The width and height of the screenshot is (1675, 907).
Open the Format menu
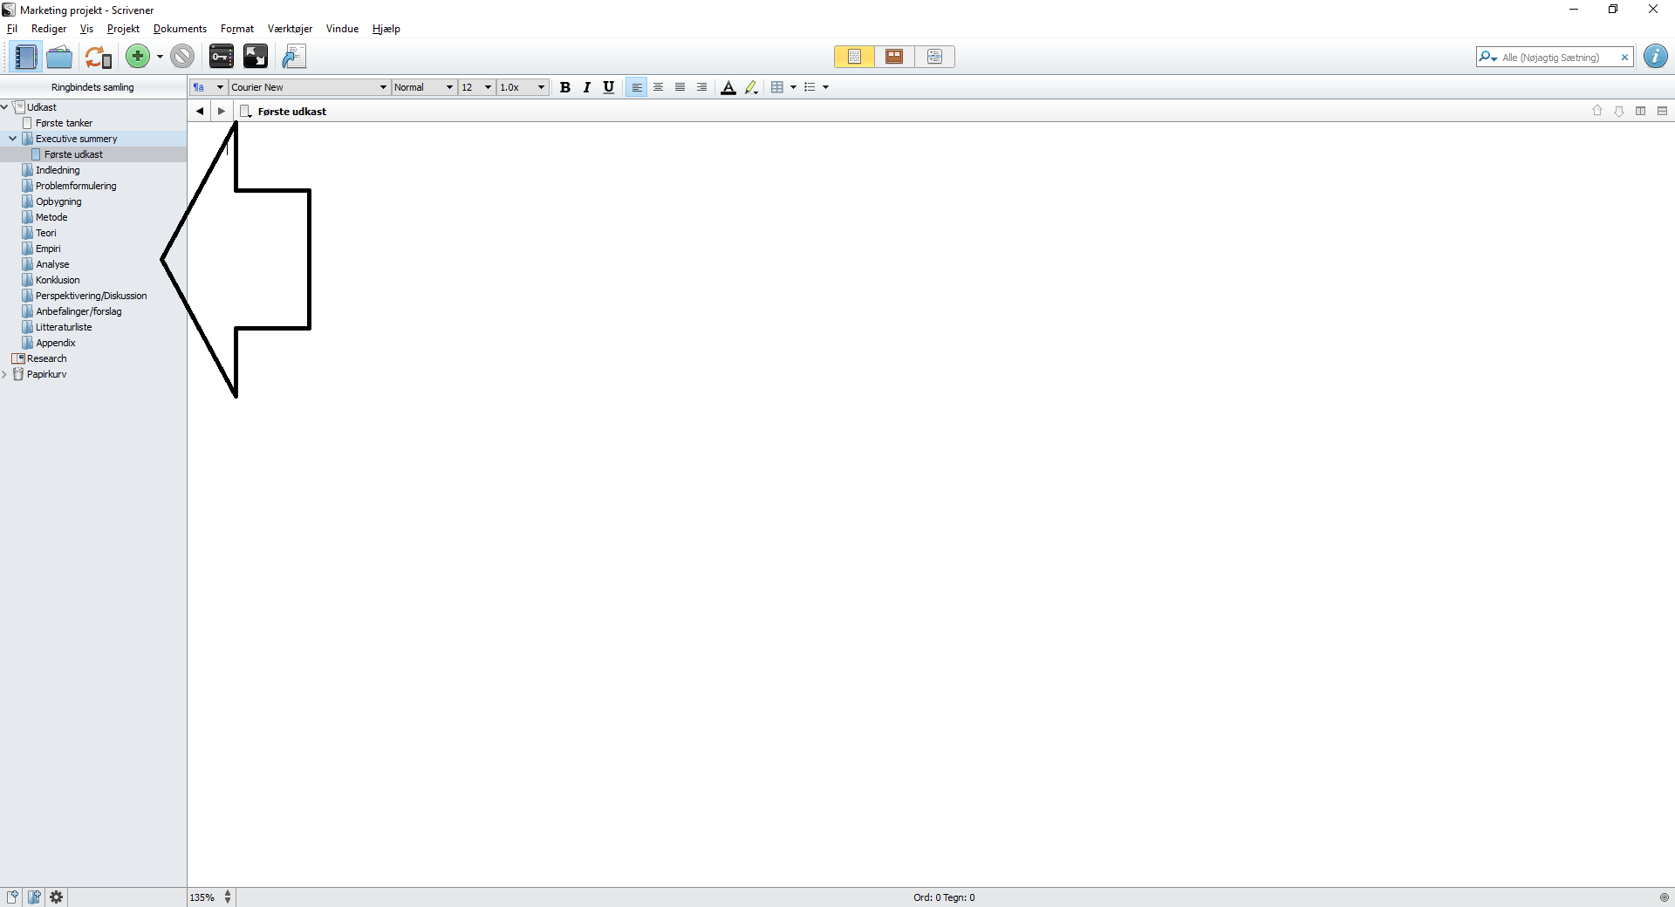[237, 29]
